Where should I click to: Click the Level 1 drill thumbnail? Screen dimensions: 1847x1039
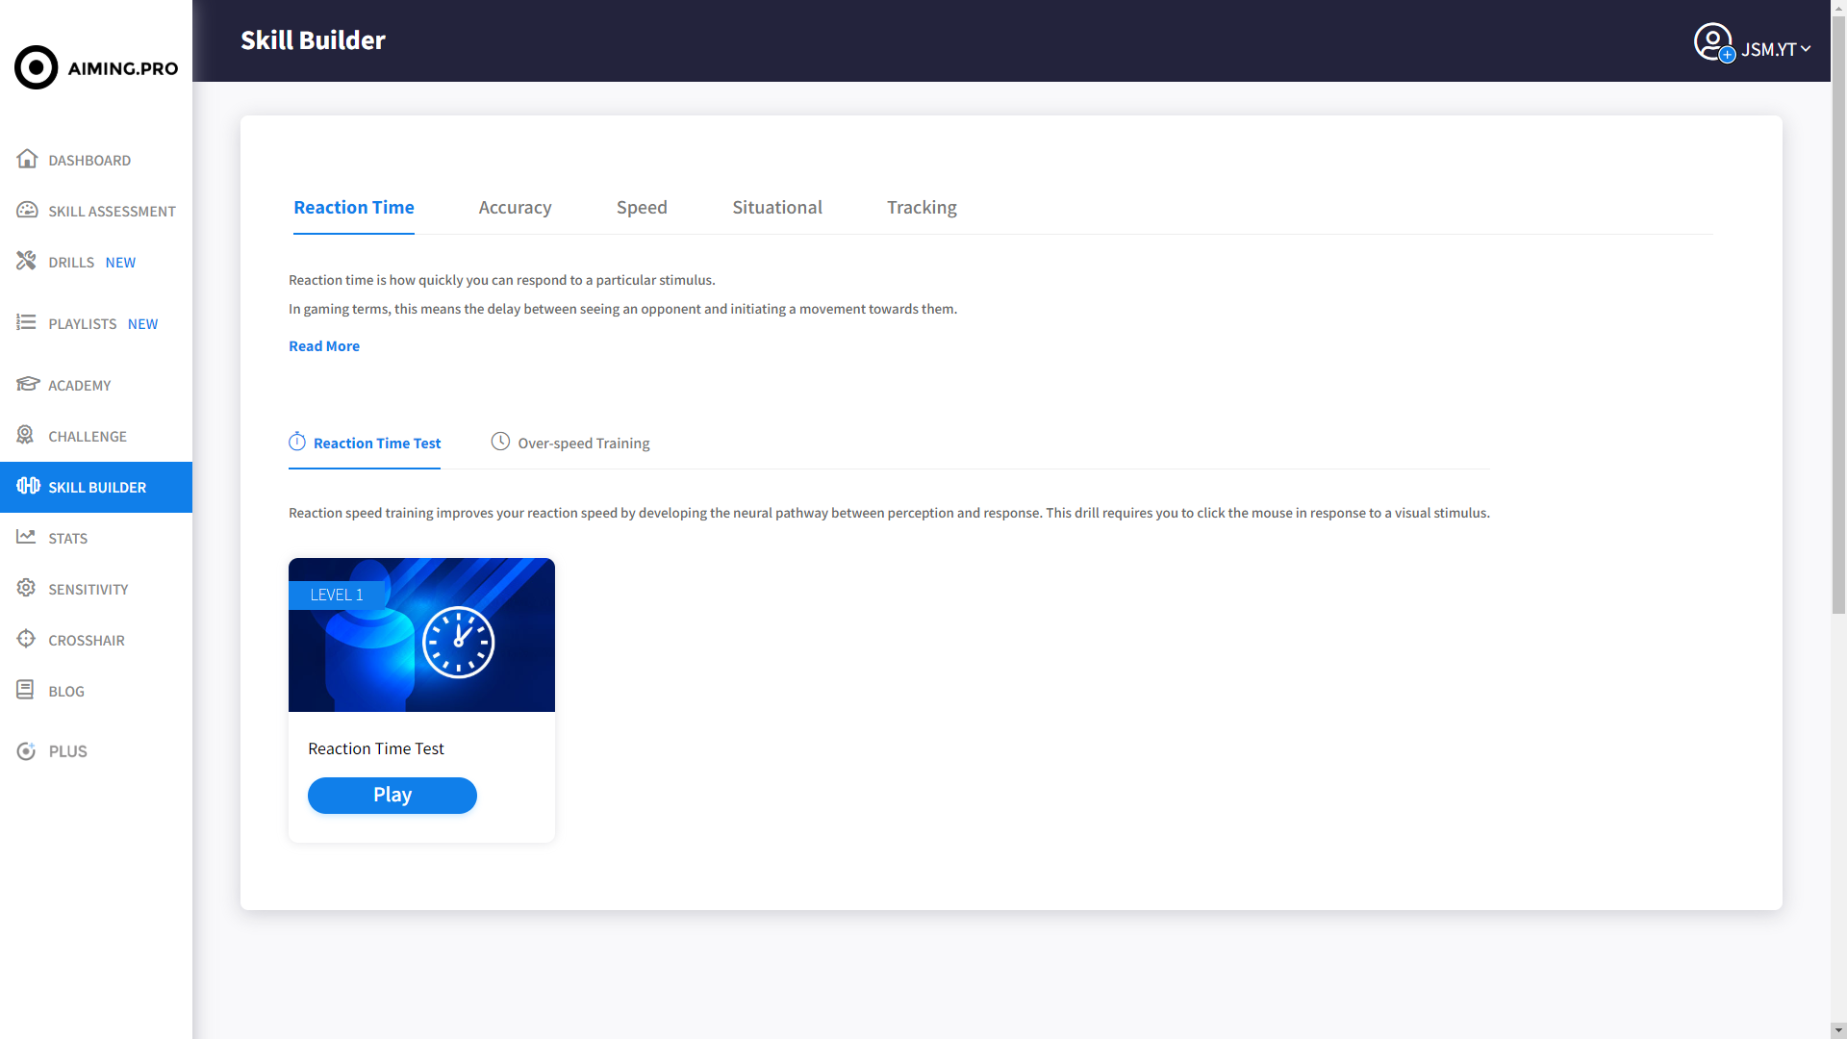click(x=421, y=635)
